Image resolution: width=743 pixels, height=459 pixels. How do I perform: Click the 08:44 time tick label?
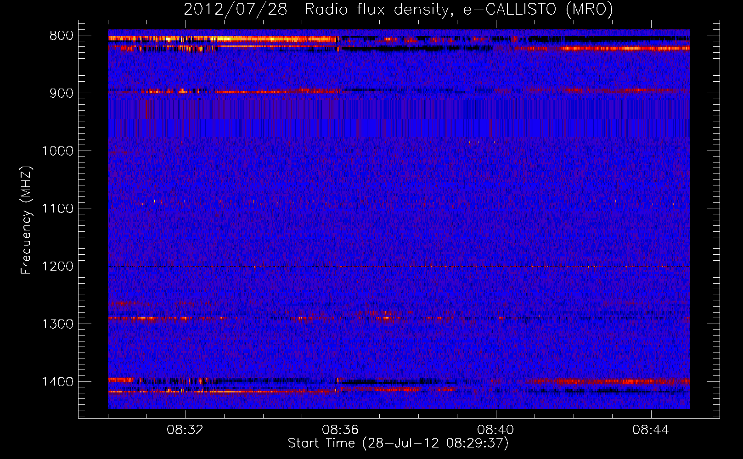(x=651, y=430)
